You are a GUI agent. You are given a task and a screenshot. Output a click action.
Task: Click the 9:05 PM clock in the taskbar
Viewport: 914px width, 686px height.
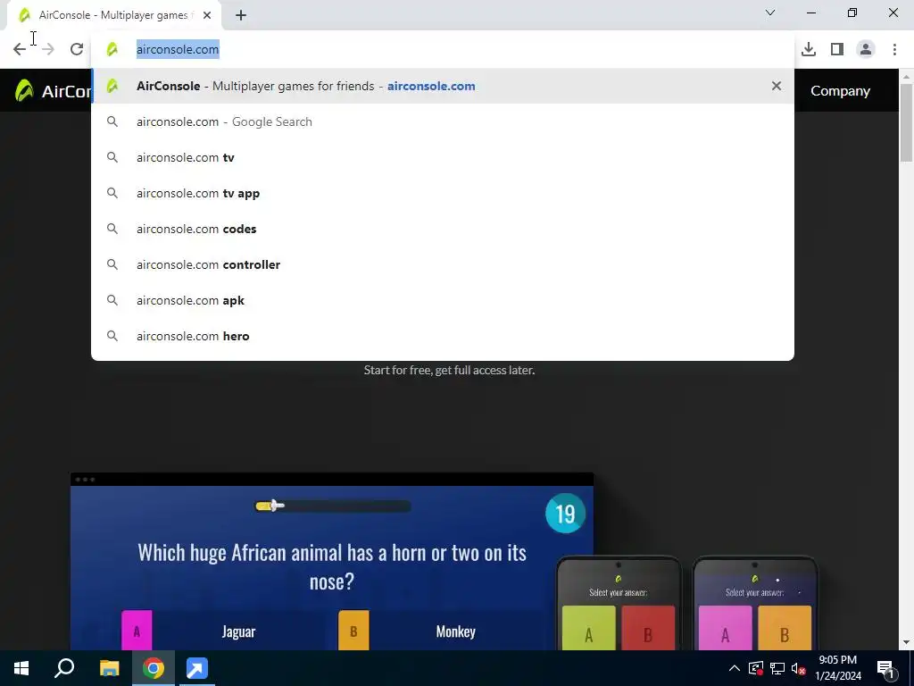[x=837, y=668]
